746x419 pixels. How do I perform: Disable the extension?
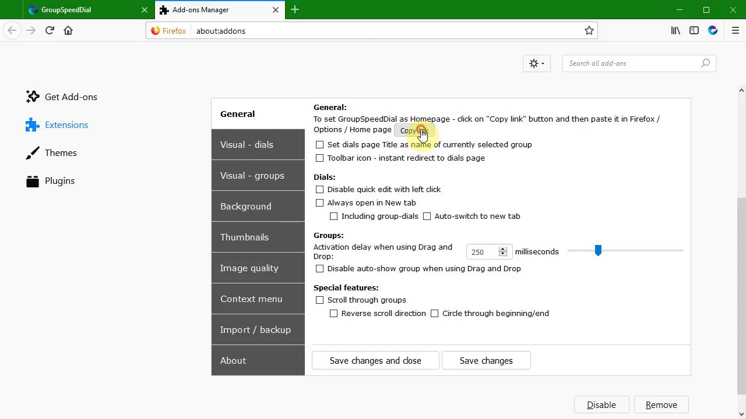point(601,405)
